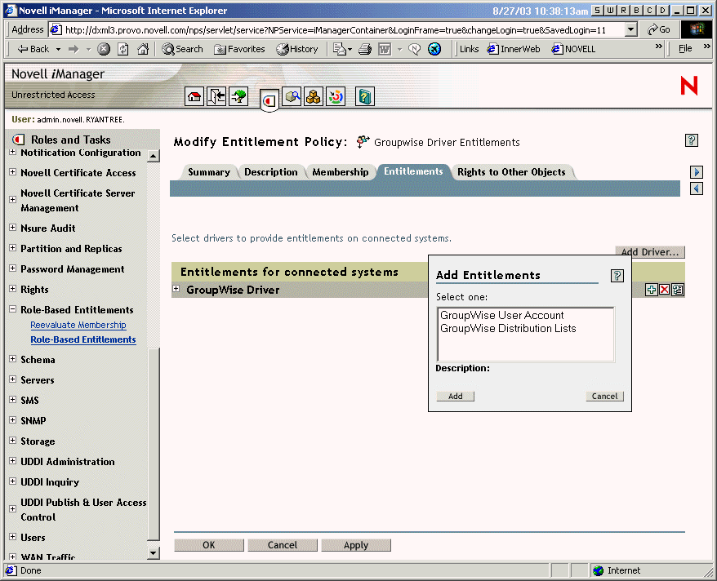The width and height of the screenshot is (717, 581).
Task: Open the Configure stacked-cubes icon
Action: [x=314, y=95]
